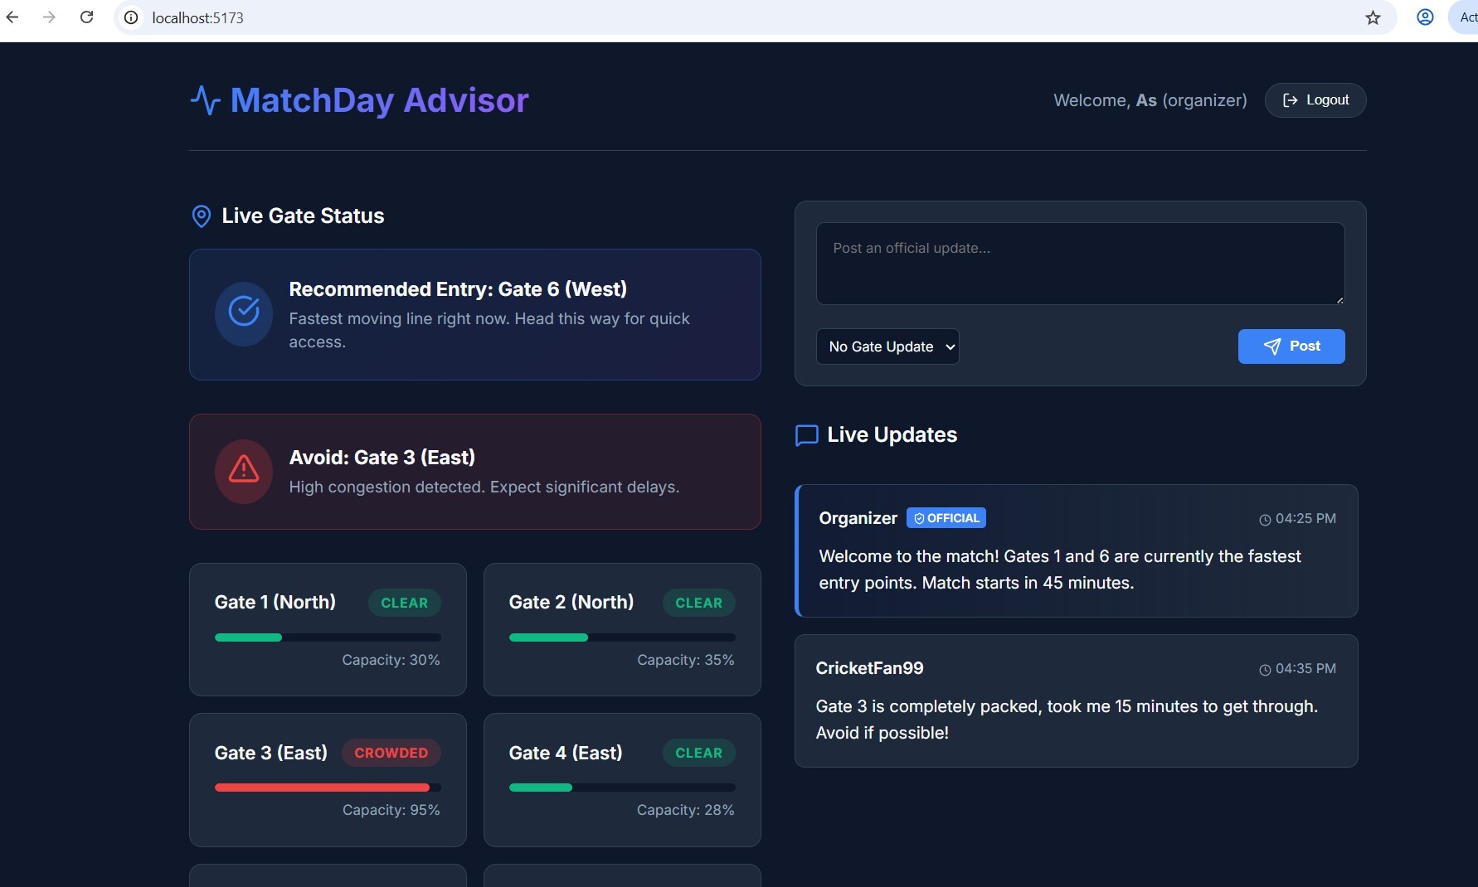Click the Avoid: Gate 3 (East) heading
Screen dimensions: 1478x887
click(382, 458)
